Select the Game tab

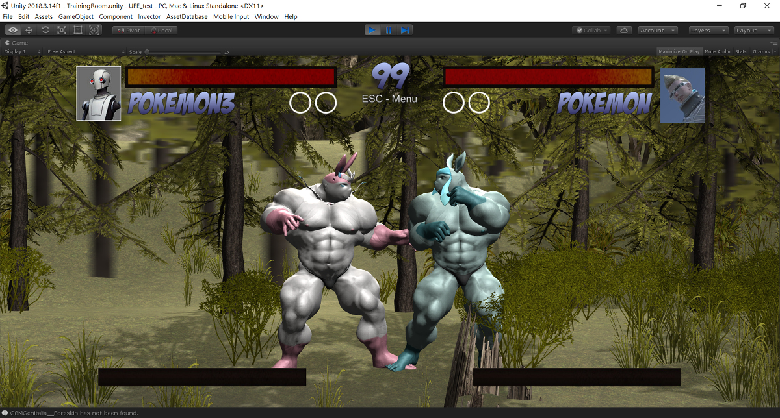(x=17, y=43)
